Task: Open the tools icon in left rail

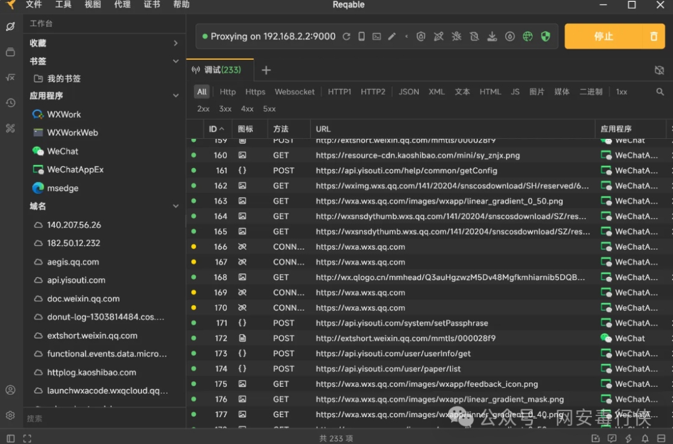Action: tap(11, 128)
